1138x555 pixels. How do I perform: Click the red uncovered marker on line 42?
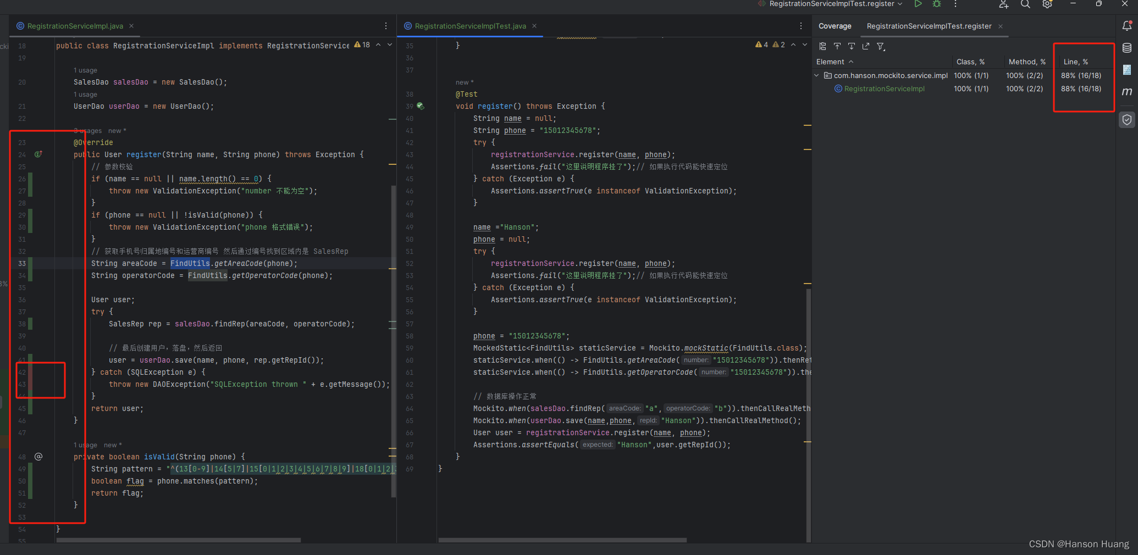[x=30, y=372]
